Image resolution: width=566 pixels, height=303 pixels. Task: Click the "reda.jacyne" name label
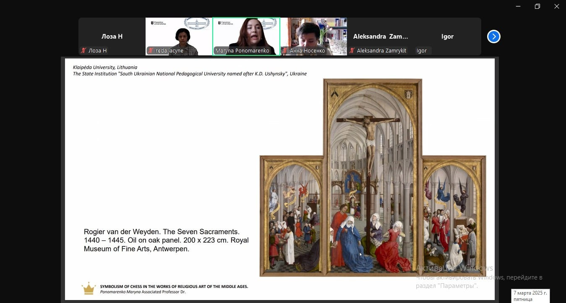[x=170, y=51]
